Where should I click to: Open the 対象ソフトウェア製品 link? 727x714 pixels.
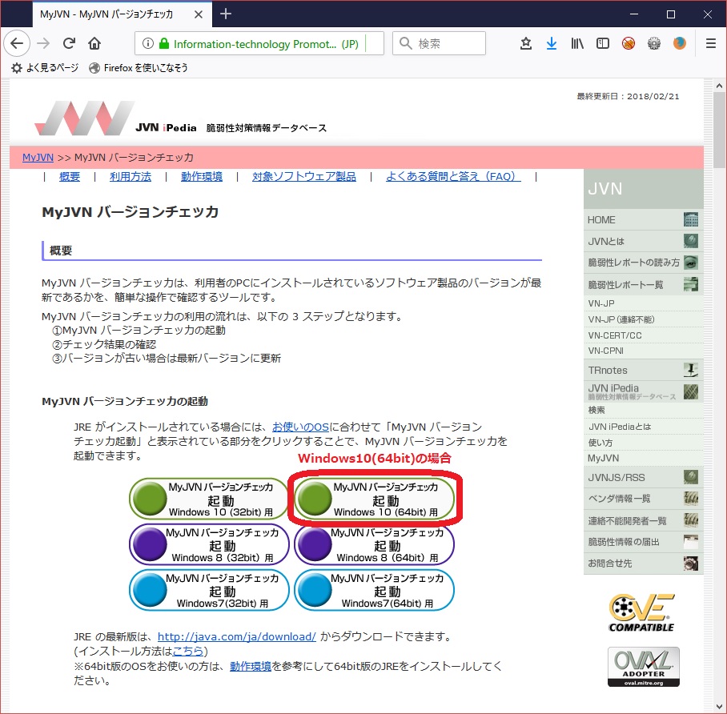[304, 177]
